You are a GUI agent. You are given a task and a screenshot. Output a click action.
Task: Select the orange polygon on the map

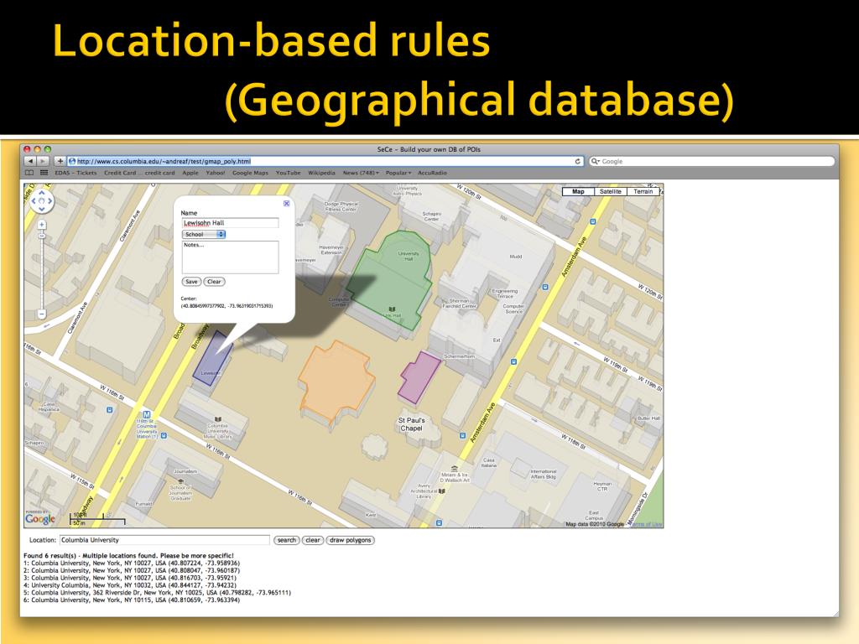tap(336, 381)
